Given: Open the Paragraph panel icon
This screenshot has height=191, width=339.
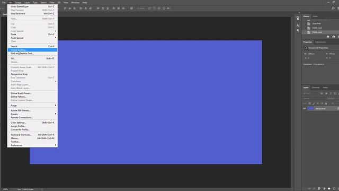Looking at the screenshot, I should click(298, 31).
